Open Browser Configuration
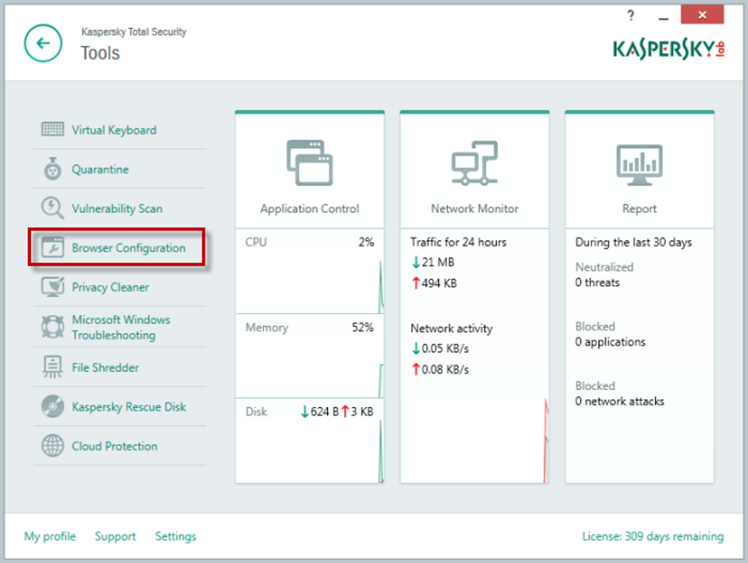Viewport: 748px width, 563px height. tap(128, 248)
